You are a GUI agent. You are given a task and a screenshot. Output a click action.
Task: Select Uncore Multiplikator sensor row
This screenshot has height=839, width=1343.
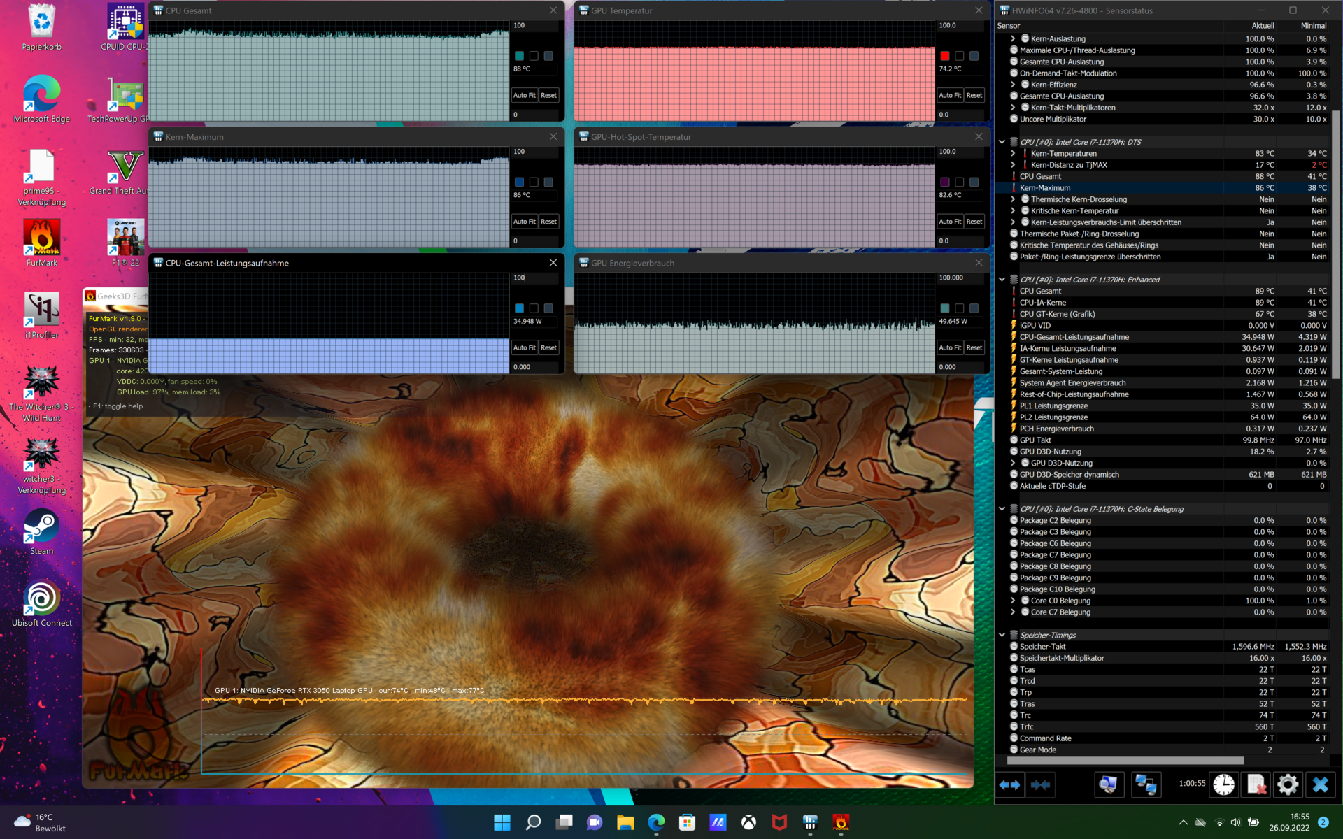pyautogui.click(x=1163, y=119)
